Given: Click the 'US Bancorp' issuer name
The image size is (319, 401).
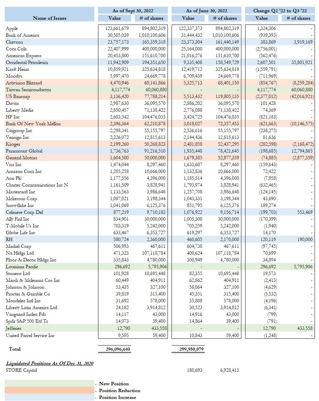Looking at the screenshot, I should [18, 97].
